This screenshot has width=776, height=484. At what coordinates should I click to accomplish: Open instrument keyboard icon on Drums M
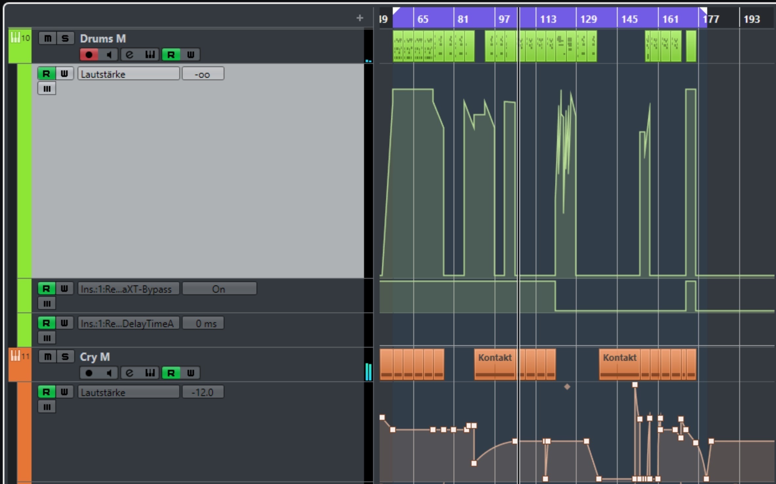click(150, 54)
